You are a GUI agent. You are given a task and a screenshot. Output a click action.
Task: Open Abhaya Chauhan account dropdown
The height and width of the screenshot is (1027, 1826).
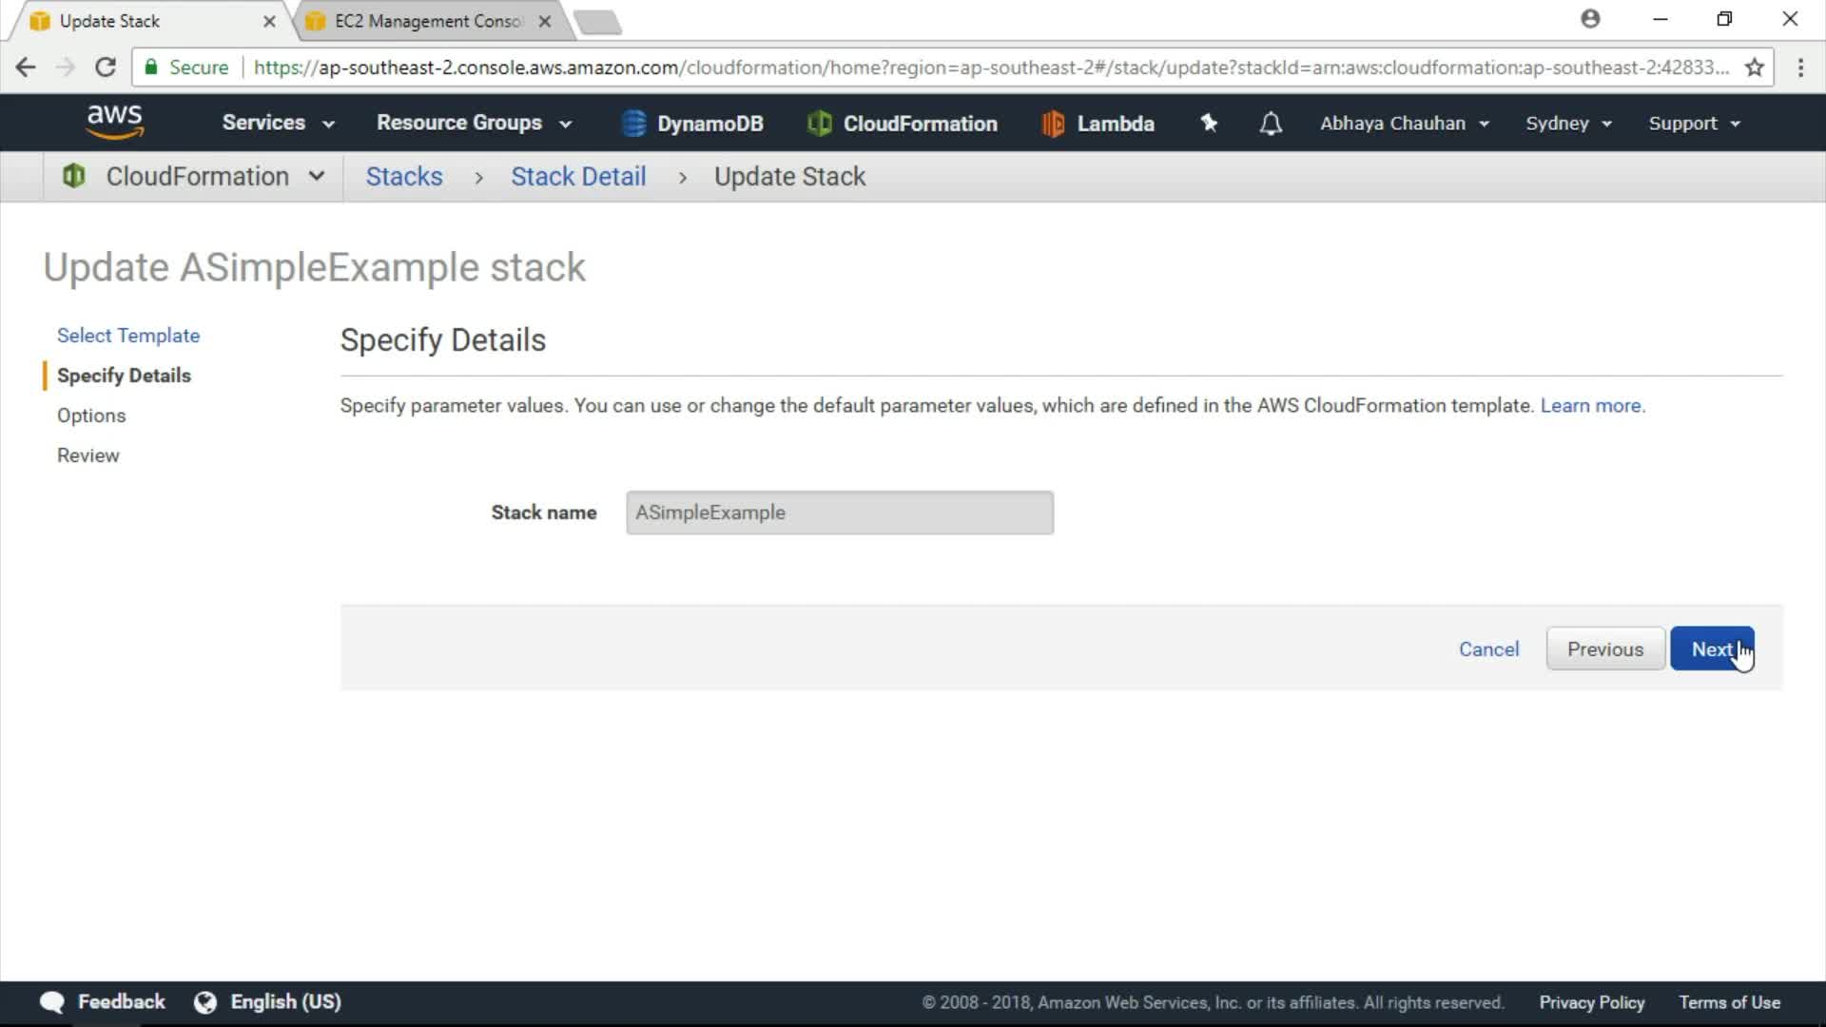pyautogui.click(x=1404, y=124)
